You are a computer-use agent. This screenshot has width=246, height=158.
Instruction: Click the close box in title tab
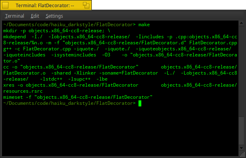(5, 5)
